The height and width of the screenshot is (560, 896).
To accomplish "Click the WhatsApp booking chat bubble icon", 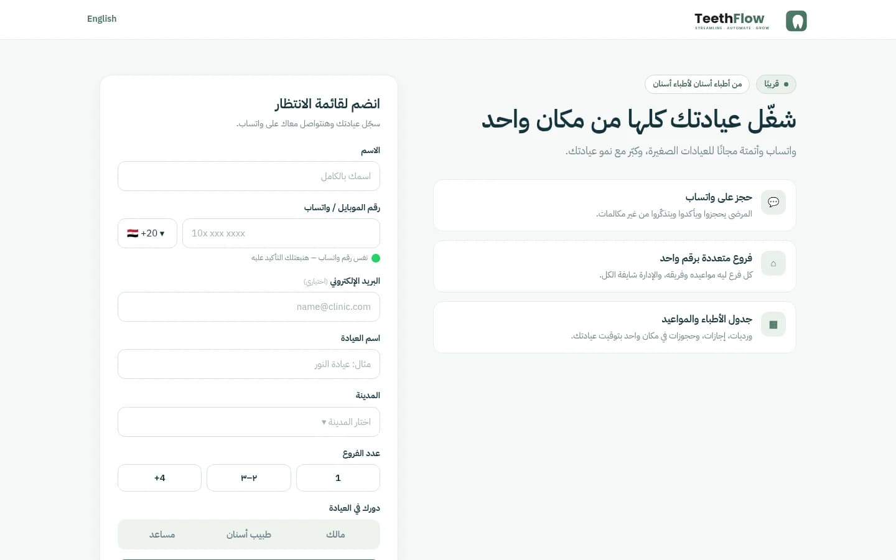I will pos(773,202).
